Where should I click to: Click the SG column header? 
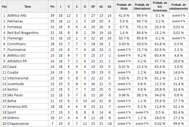click(x=109, y=7)
